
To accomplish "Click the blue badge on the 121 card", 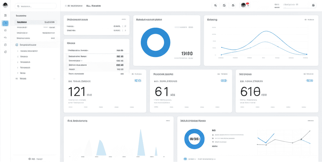I will (138, 81).
